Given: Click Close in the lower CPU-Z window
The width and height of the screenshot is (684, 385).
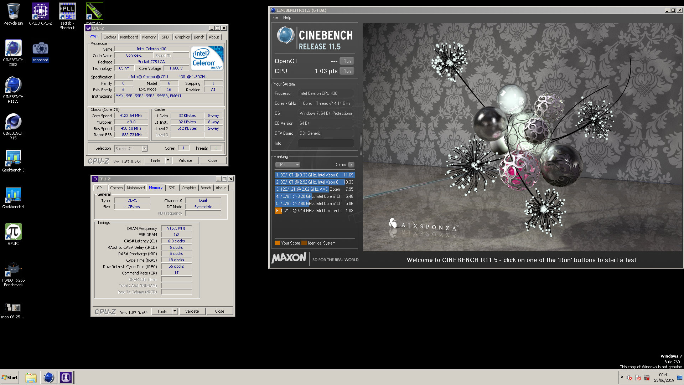Looking at the screenshot, I should 219,311.
